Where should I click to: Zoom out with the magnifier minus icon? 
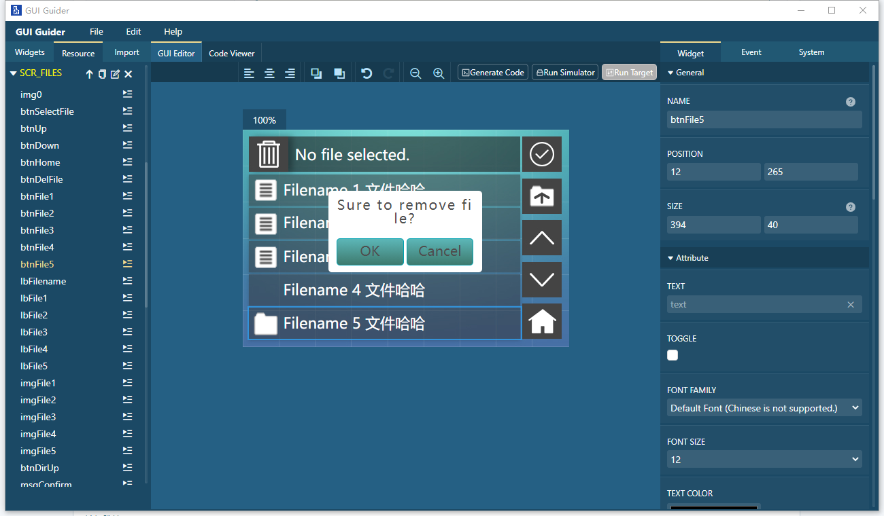415,73
